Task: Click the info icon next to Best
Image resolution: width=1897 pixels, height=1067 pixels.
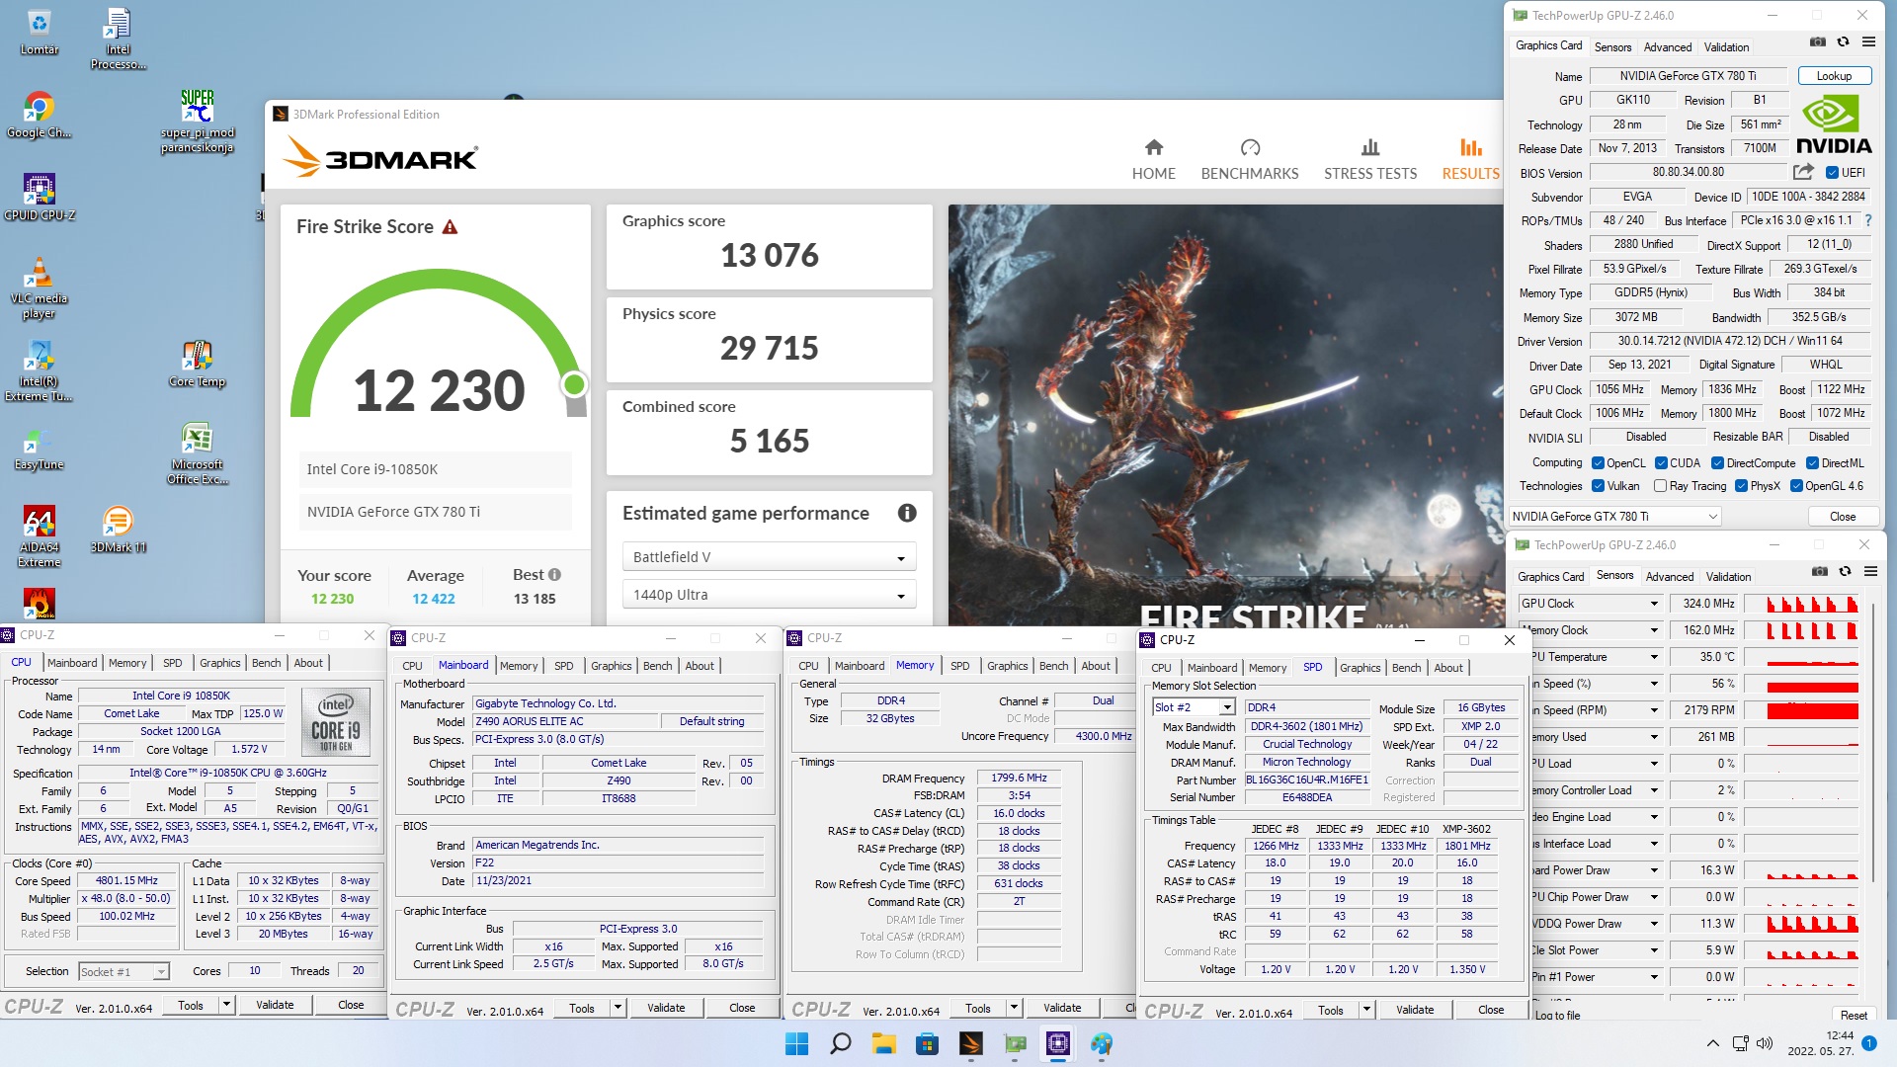Action: coord(554,575)
